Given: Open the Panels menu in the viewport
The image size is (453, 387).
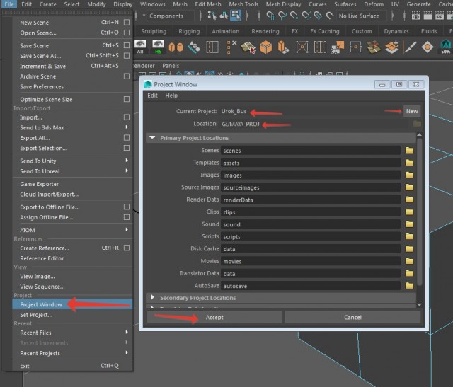Looking at the screenshot, I should tap(171, 66).
